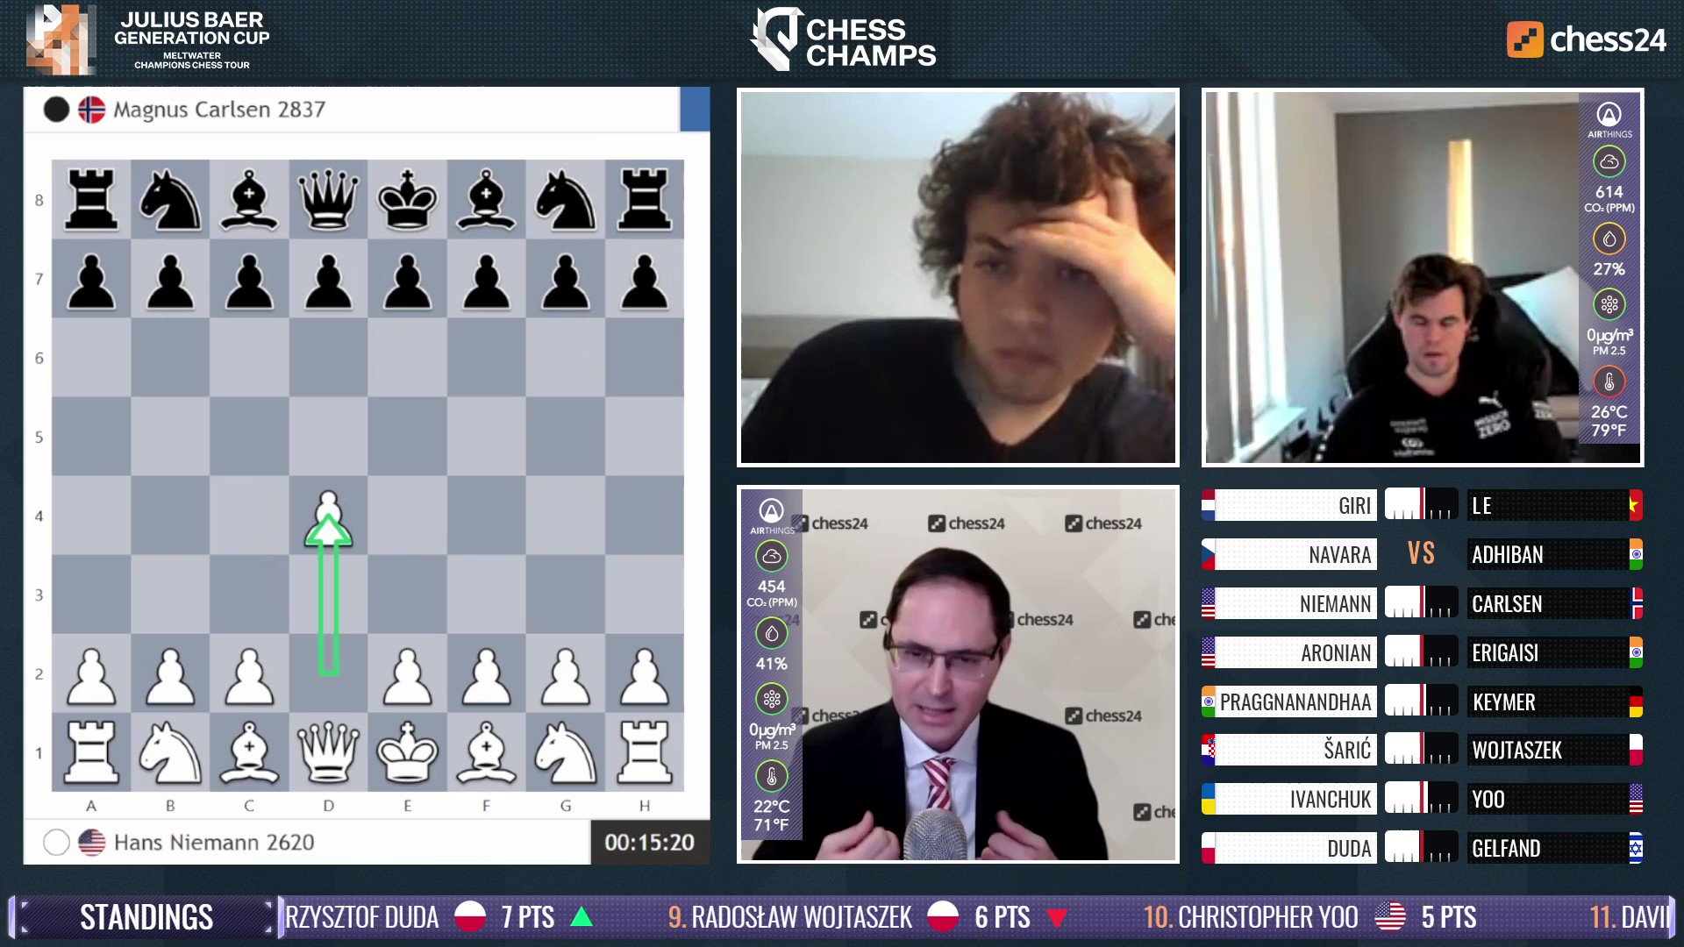Open the Chess Champs menu
This screenshot has width=1684, height=947.
click(x=842, y=39)
